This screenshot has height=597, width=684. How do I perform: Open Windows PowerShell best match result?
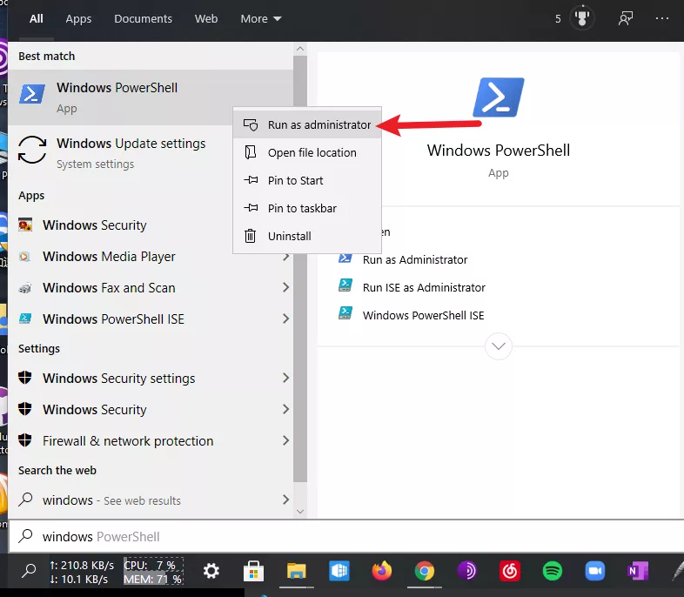(151, 97)
